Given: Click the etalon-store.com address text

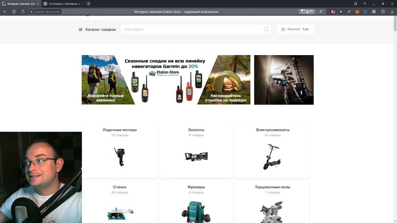Looking at the screenshot, I should pos(47,12).
